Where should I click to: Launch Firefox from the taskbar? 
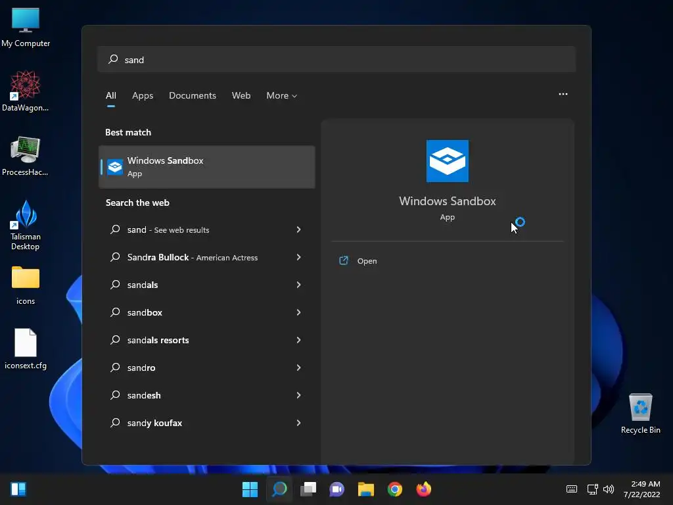[424, 489]
